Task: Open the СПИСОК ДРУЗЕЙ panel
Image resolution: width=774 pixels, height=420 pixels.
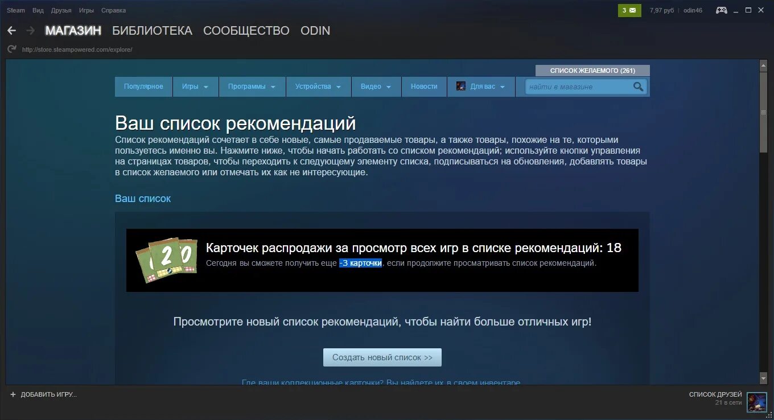Action: [715, 394]
